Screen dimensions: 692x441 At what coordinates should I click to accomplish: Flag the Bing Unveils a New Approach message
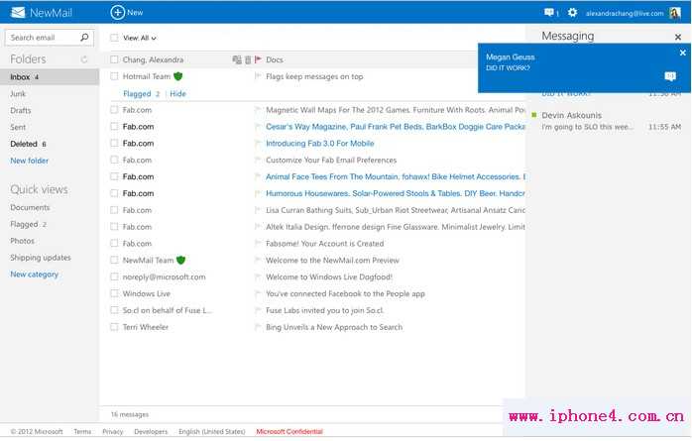(x=258, y=327)
